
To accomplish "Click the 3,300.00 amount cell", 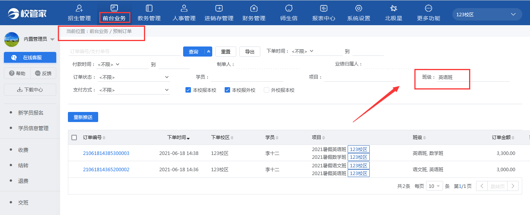I will 506,153.
